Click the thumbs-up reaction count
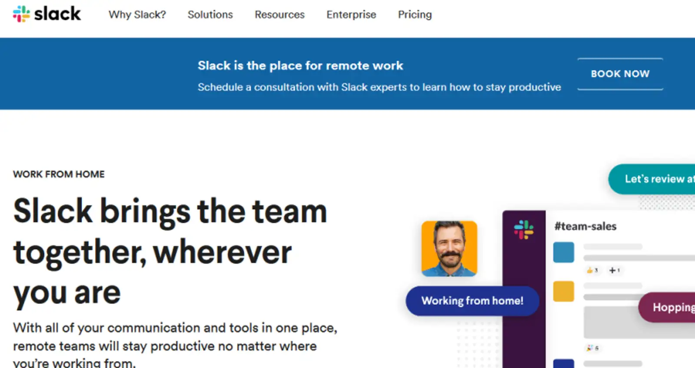Screen dimensions: 695x368 (592, 270)
